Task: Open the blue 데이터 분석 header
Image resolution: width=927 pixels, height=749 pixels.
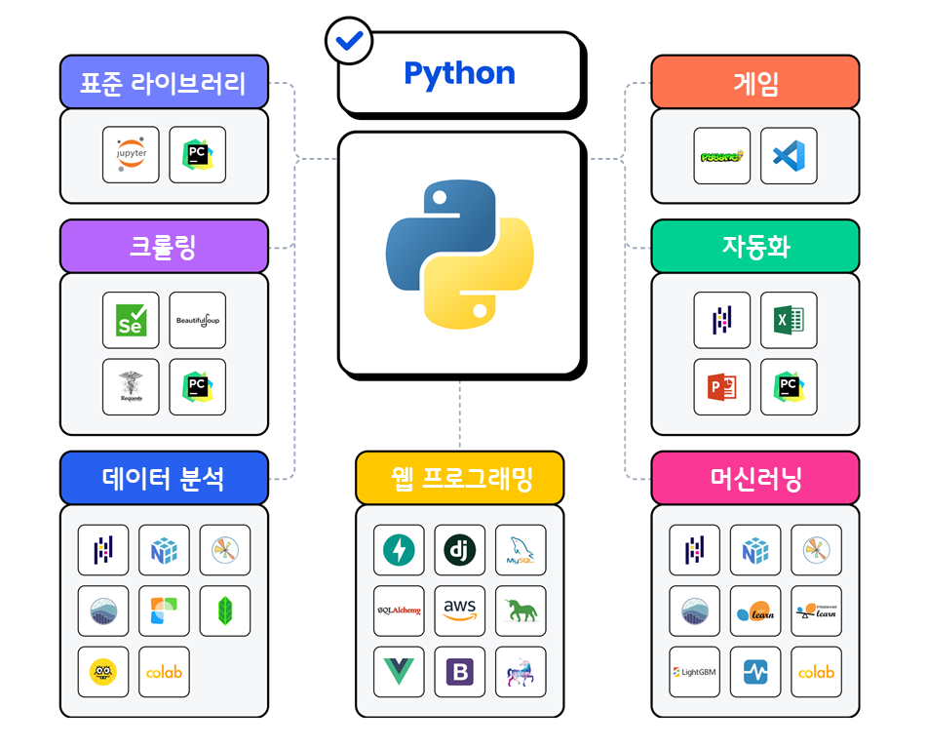Action: click(x=165, y=478)
